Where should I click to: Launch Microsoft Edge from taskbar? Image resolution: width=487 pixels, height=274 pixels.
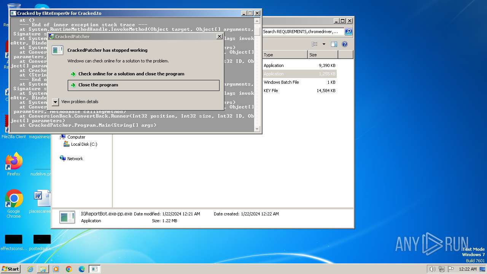pos(82,269)
